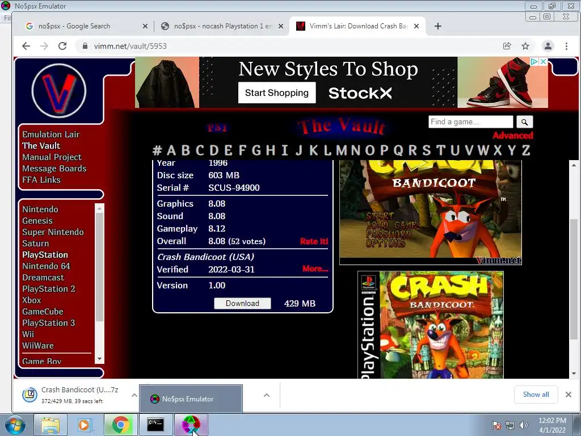Bookmark this page with the star

525,46
